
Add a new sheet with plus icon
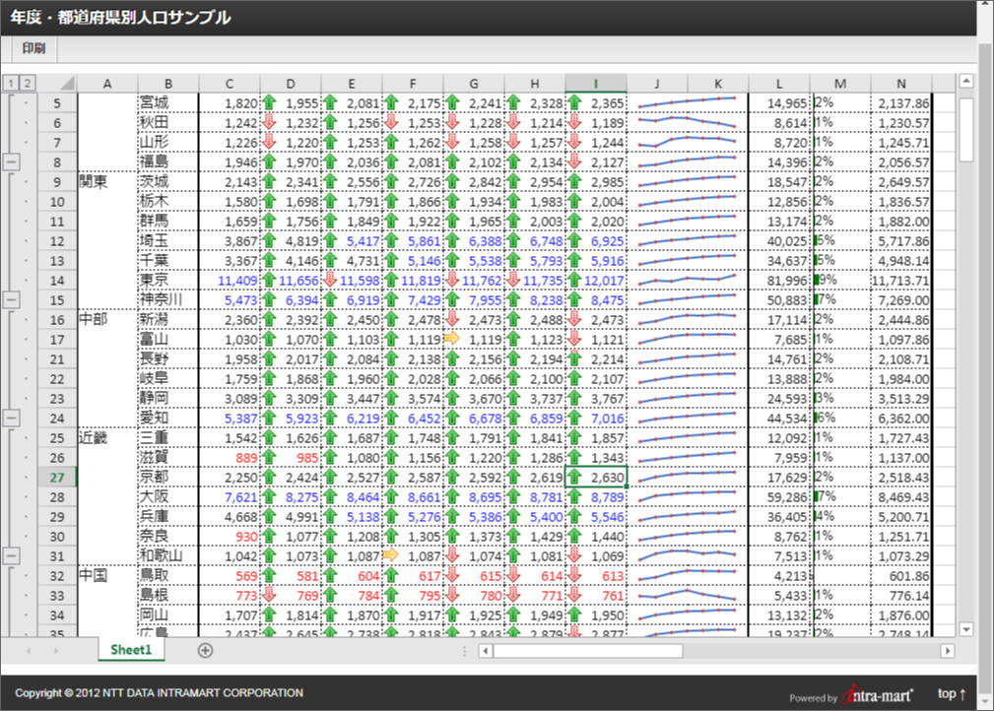pyautogui.click(x=205, y=650)
